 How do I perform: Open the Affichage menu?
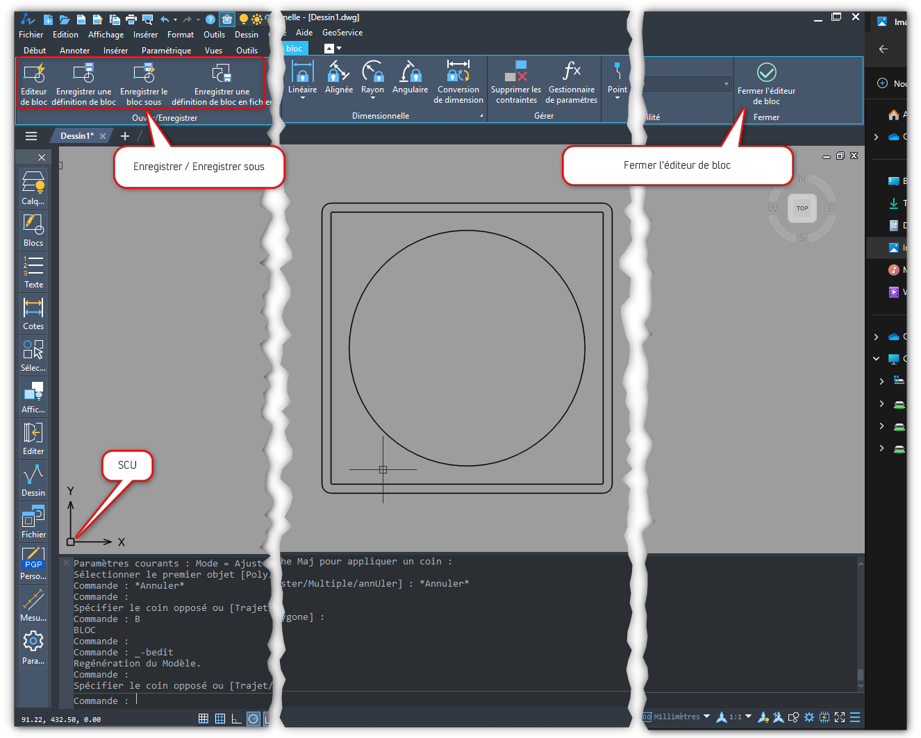[x=106, y=35]
